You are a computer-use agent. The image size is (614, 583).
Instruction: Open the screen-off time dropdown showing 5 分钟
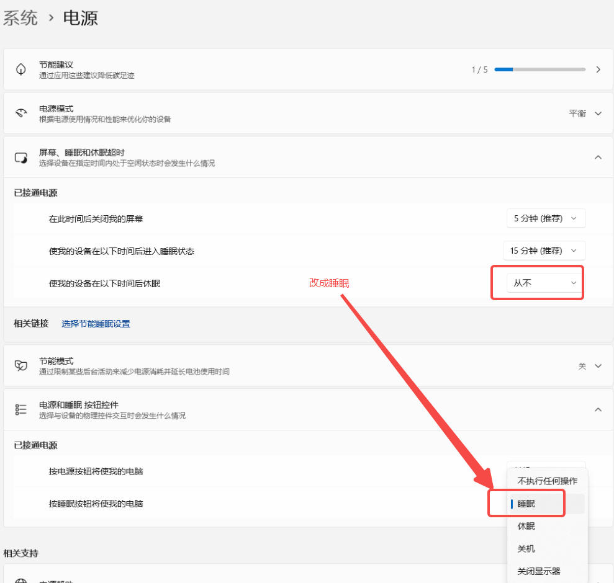point(546,218)
